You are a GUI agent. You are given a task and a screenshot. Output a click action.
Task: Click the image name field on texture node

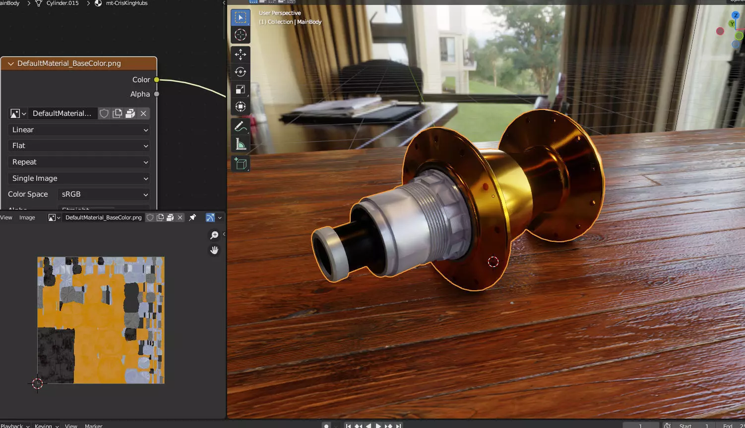(x=62, y=113)
